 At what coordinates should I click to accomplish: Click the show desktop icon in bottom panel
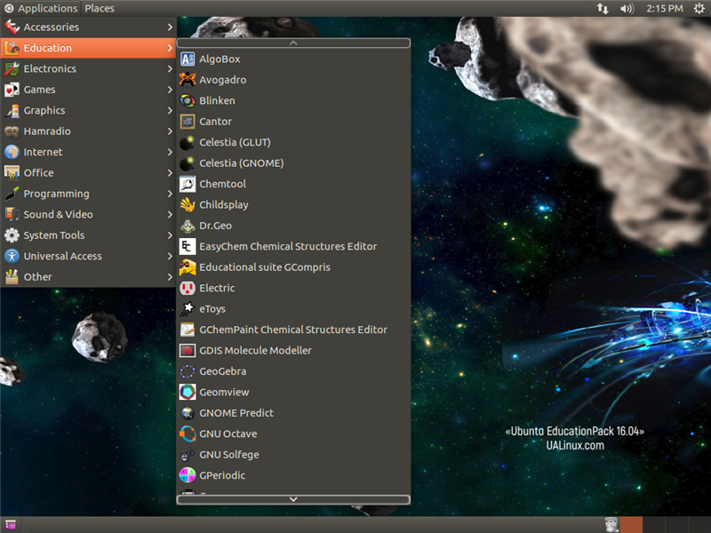point(10,525)
